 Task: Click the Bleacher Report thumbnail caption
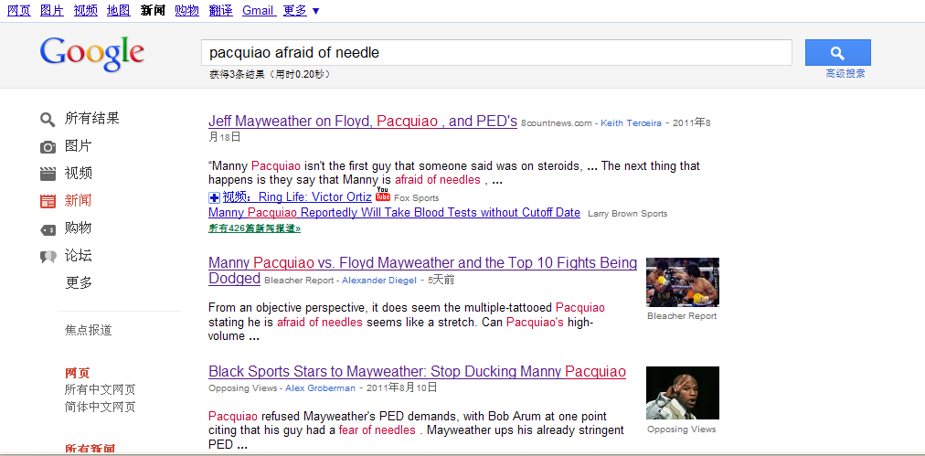682,316
